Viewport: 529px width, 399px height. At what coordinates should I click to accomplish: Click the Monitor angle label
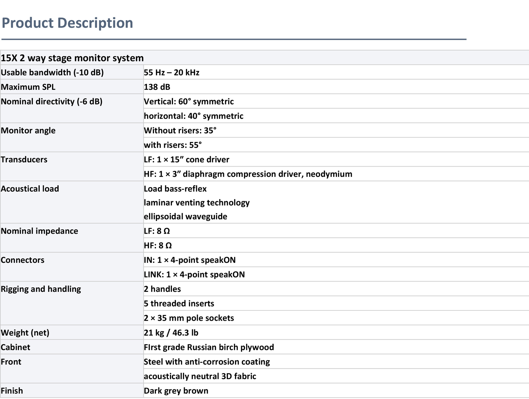(x=28, y=130)
